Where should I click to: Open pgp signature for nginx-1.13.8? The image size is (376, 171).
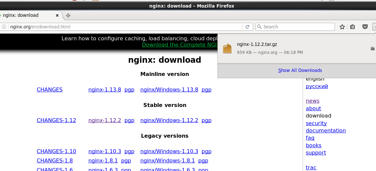[129, 90]
